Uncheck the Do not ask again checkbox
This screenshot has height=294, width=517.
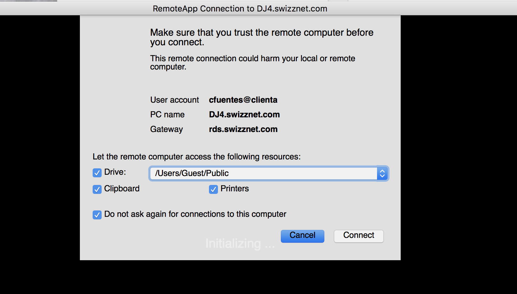pos(97,215)
